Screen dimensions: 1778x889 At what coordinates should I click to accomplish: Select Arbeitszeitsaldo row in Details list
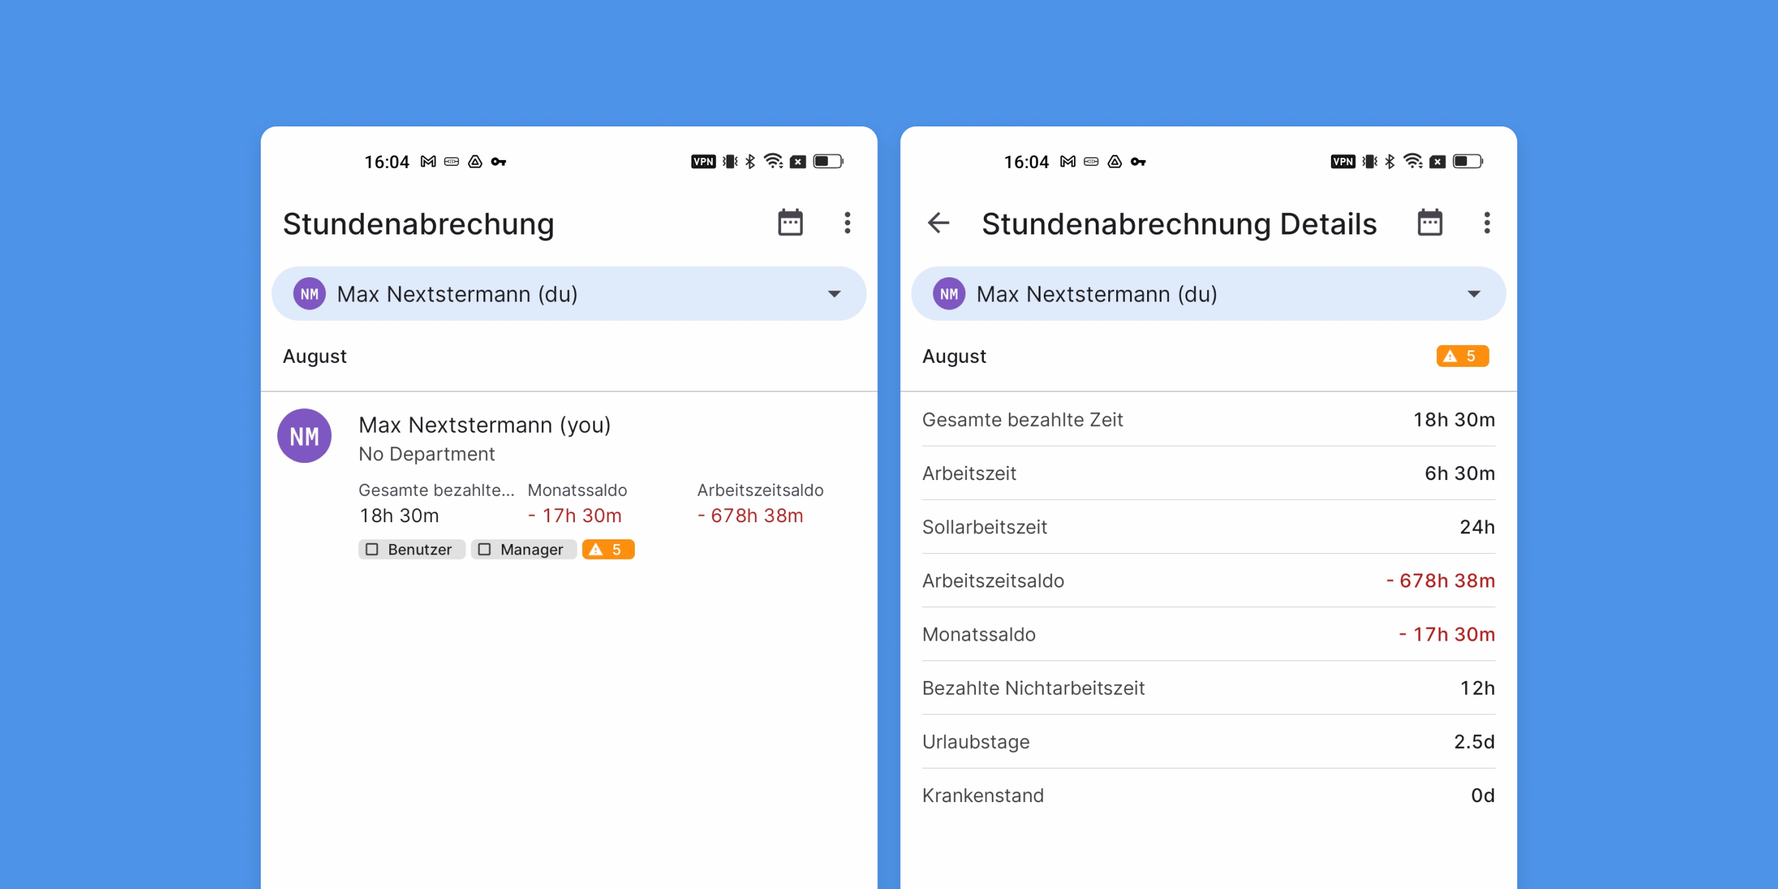(x=1208, y=581)
